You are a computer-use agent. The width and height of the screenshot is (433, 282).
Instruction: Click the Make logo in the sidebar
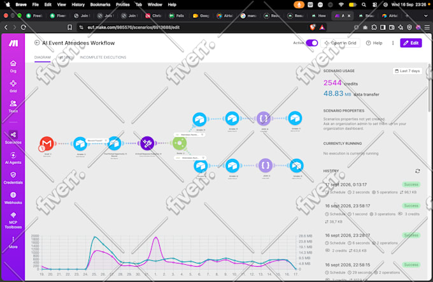point(13,43)
